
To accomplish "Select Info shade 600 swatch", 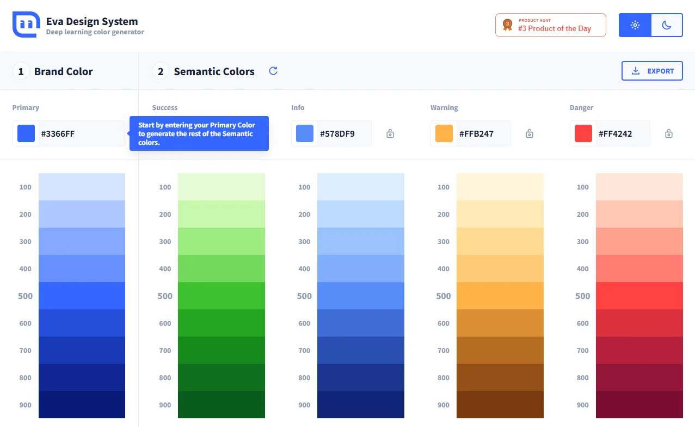I will [x=361, y=323].
